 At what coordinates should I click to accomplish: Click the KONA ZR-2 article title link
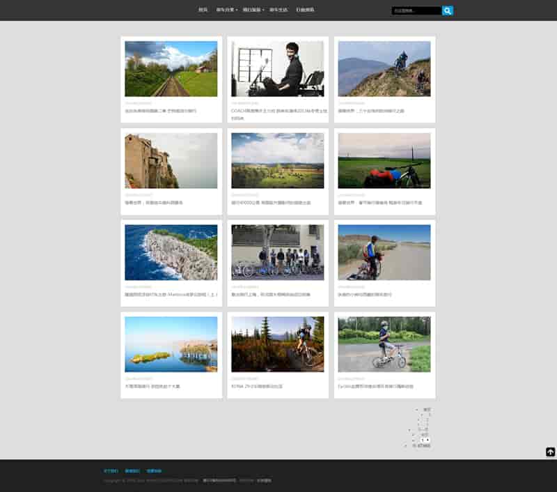point(257,386)
